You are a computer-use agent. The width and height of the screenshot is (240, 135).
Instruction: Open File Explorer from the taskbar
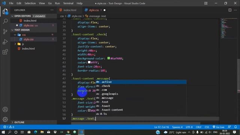[x=42, y=132]
